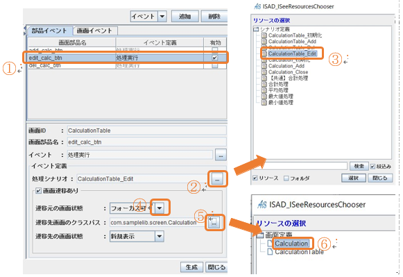Click the CalculationTable tree item label
403x277 pixels.
pos(299,252)
